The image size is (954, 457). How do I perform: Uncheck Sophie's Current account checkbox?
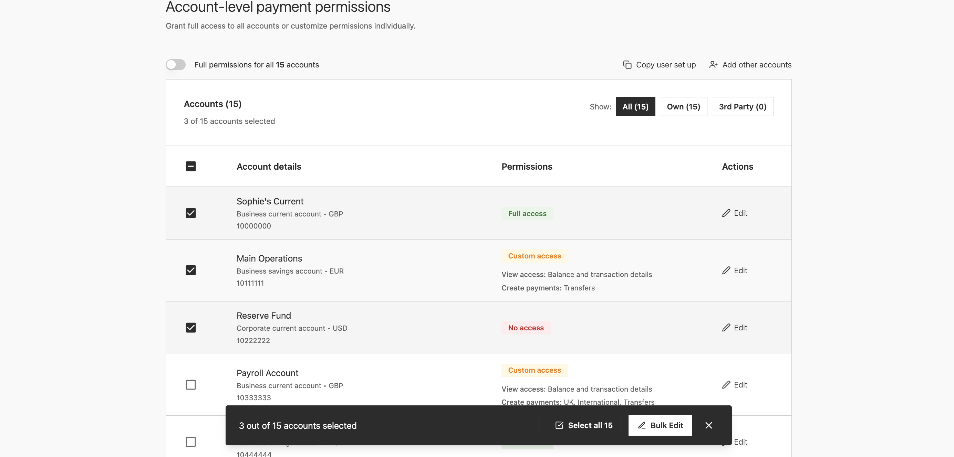tap(191, 213)
